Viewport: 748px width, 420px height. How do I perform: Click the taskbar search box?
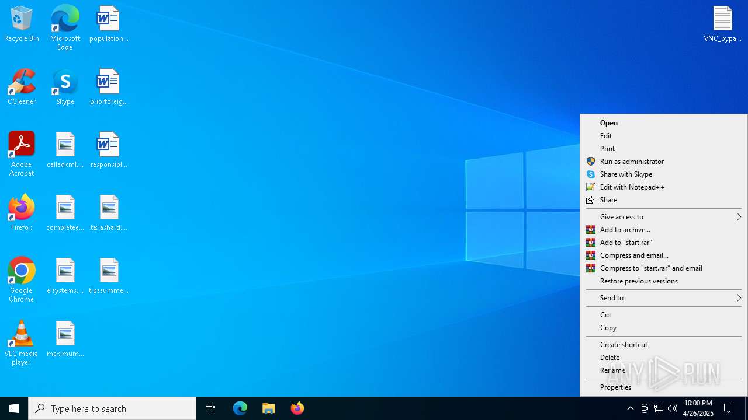[x=112, y=408]
